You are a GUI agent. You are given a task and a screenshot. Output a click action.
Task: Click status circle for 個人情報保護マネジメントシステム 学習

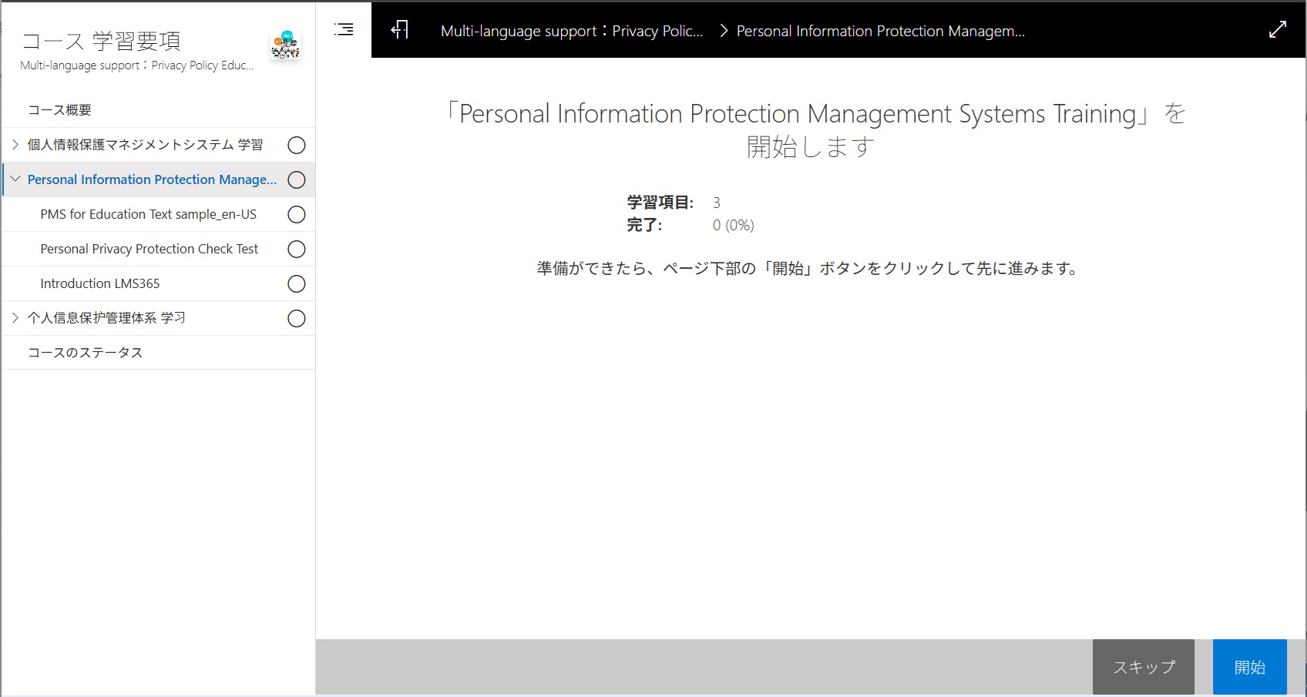[297, 145]
